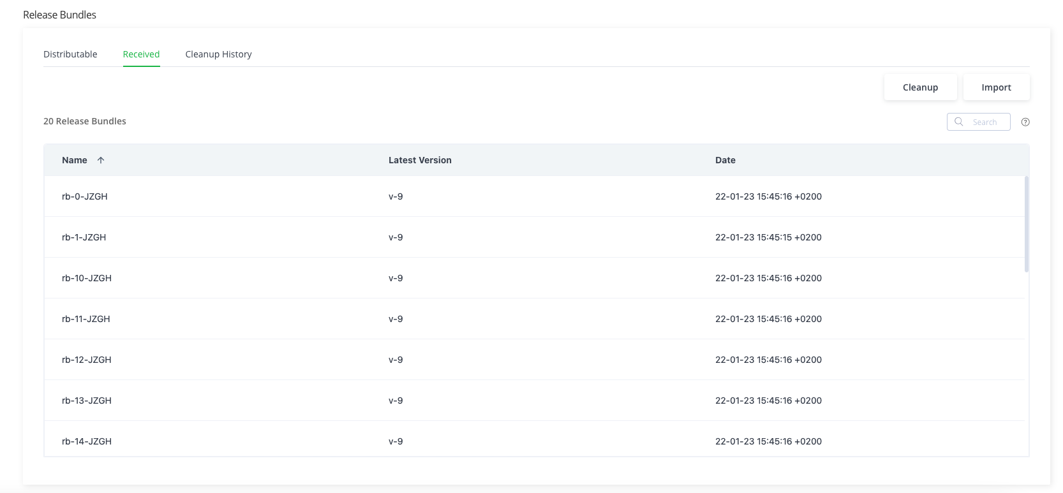
Task: Switch to the Distributable tab
Action: pyautogui.click(x=70, y=54)
